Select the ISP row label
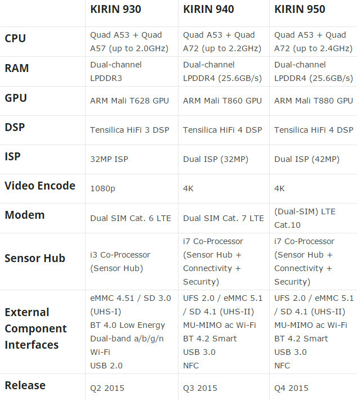Image resolution: width=357 pixels, height=401 pixels. pyautogui.click(x=13, y=156)
